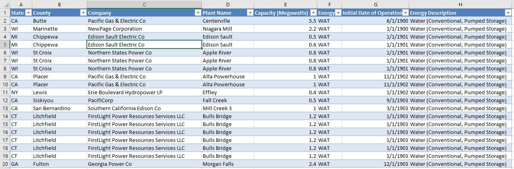Viewport: 514px width, 169px height.
Task: Select Pacific Gas & Electric Co in row 10
Action: (145, 84)
